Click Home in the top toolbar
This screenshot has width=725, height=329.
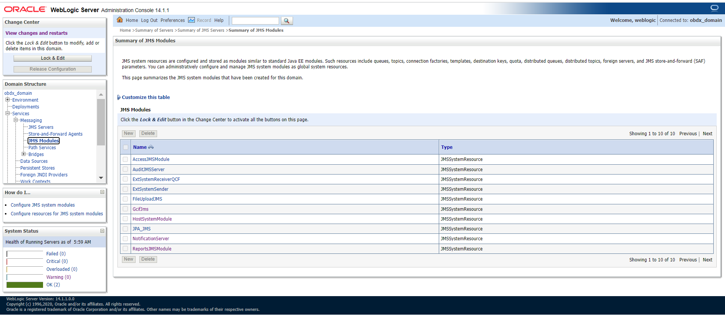[132, 20]
